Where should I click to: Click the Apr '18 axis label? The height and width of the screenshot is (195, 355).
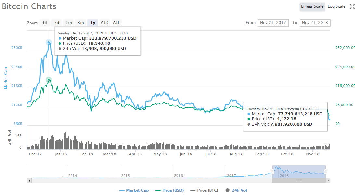click(x=135, y=154)
